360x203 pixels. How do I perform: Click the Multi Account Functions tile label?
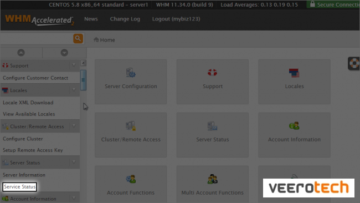click(212, 192)
